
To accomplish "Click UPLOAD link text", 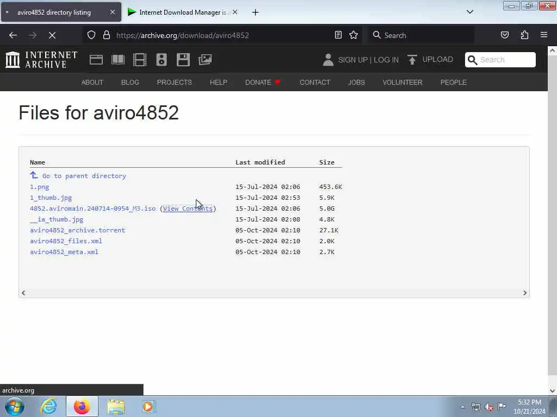I will click(438, 59).
